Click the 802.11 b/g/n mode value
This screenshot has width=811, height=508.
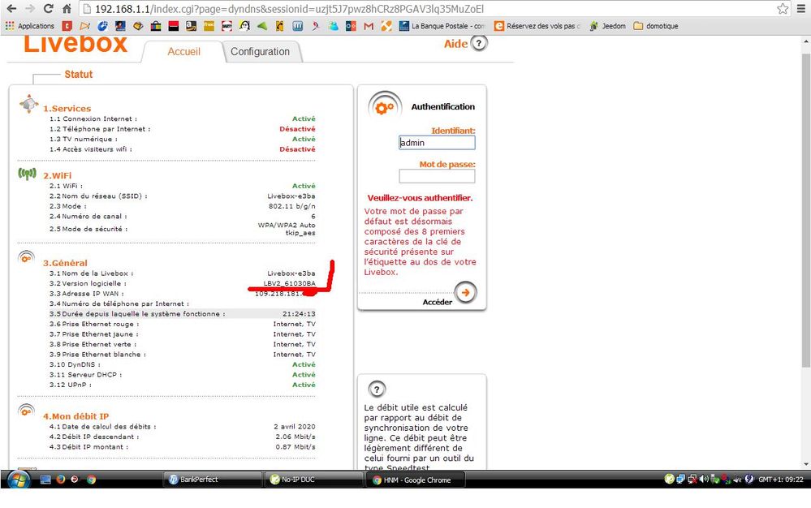[291, 206]
